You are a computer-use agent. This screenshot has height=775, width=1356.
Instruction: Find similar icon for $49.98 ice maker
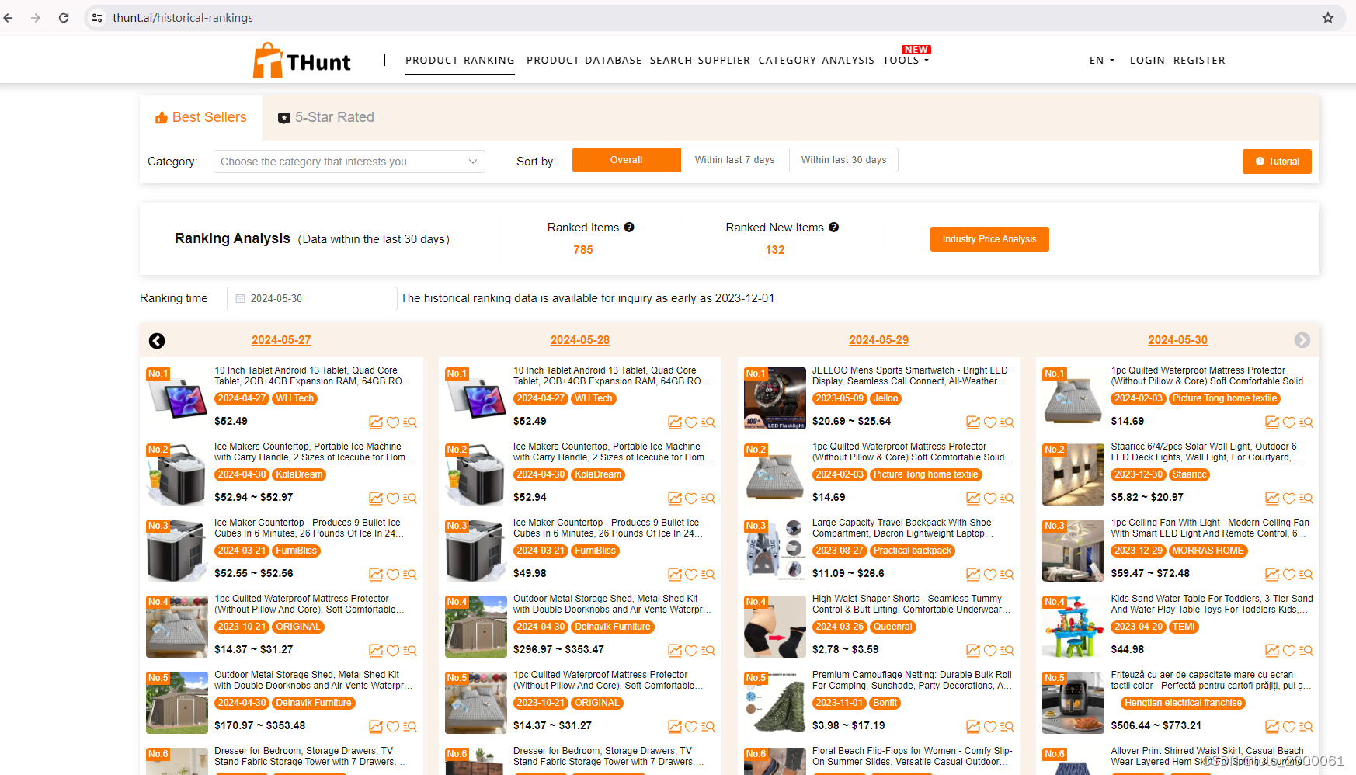click(x=709, y=575)
